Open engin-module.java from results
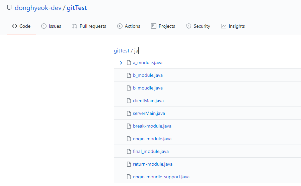Image resolution: width=301 pixels, height=186 pixels. [x=152, y=139]
